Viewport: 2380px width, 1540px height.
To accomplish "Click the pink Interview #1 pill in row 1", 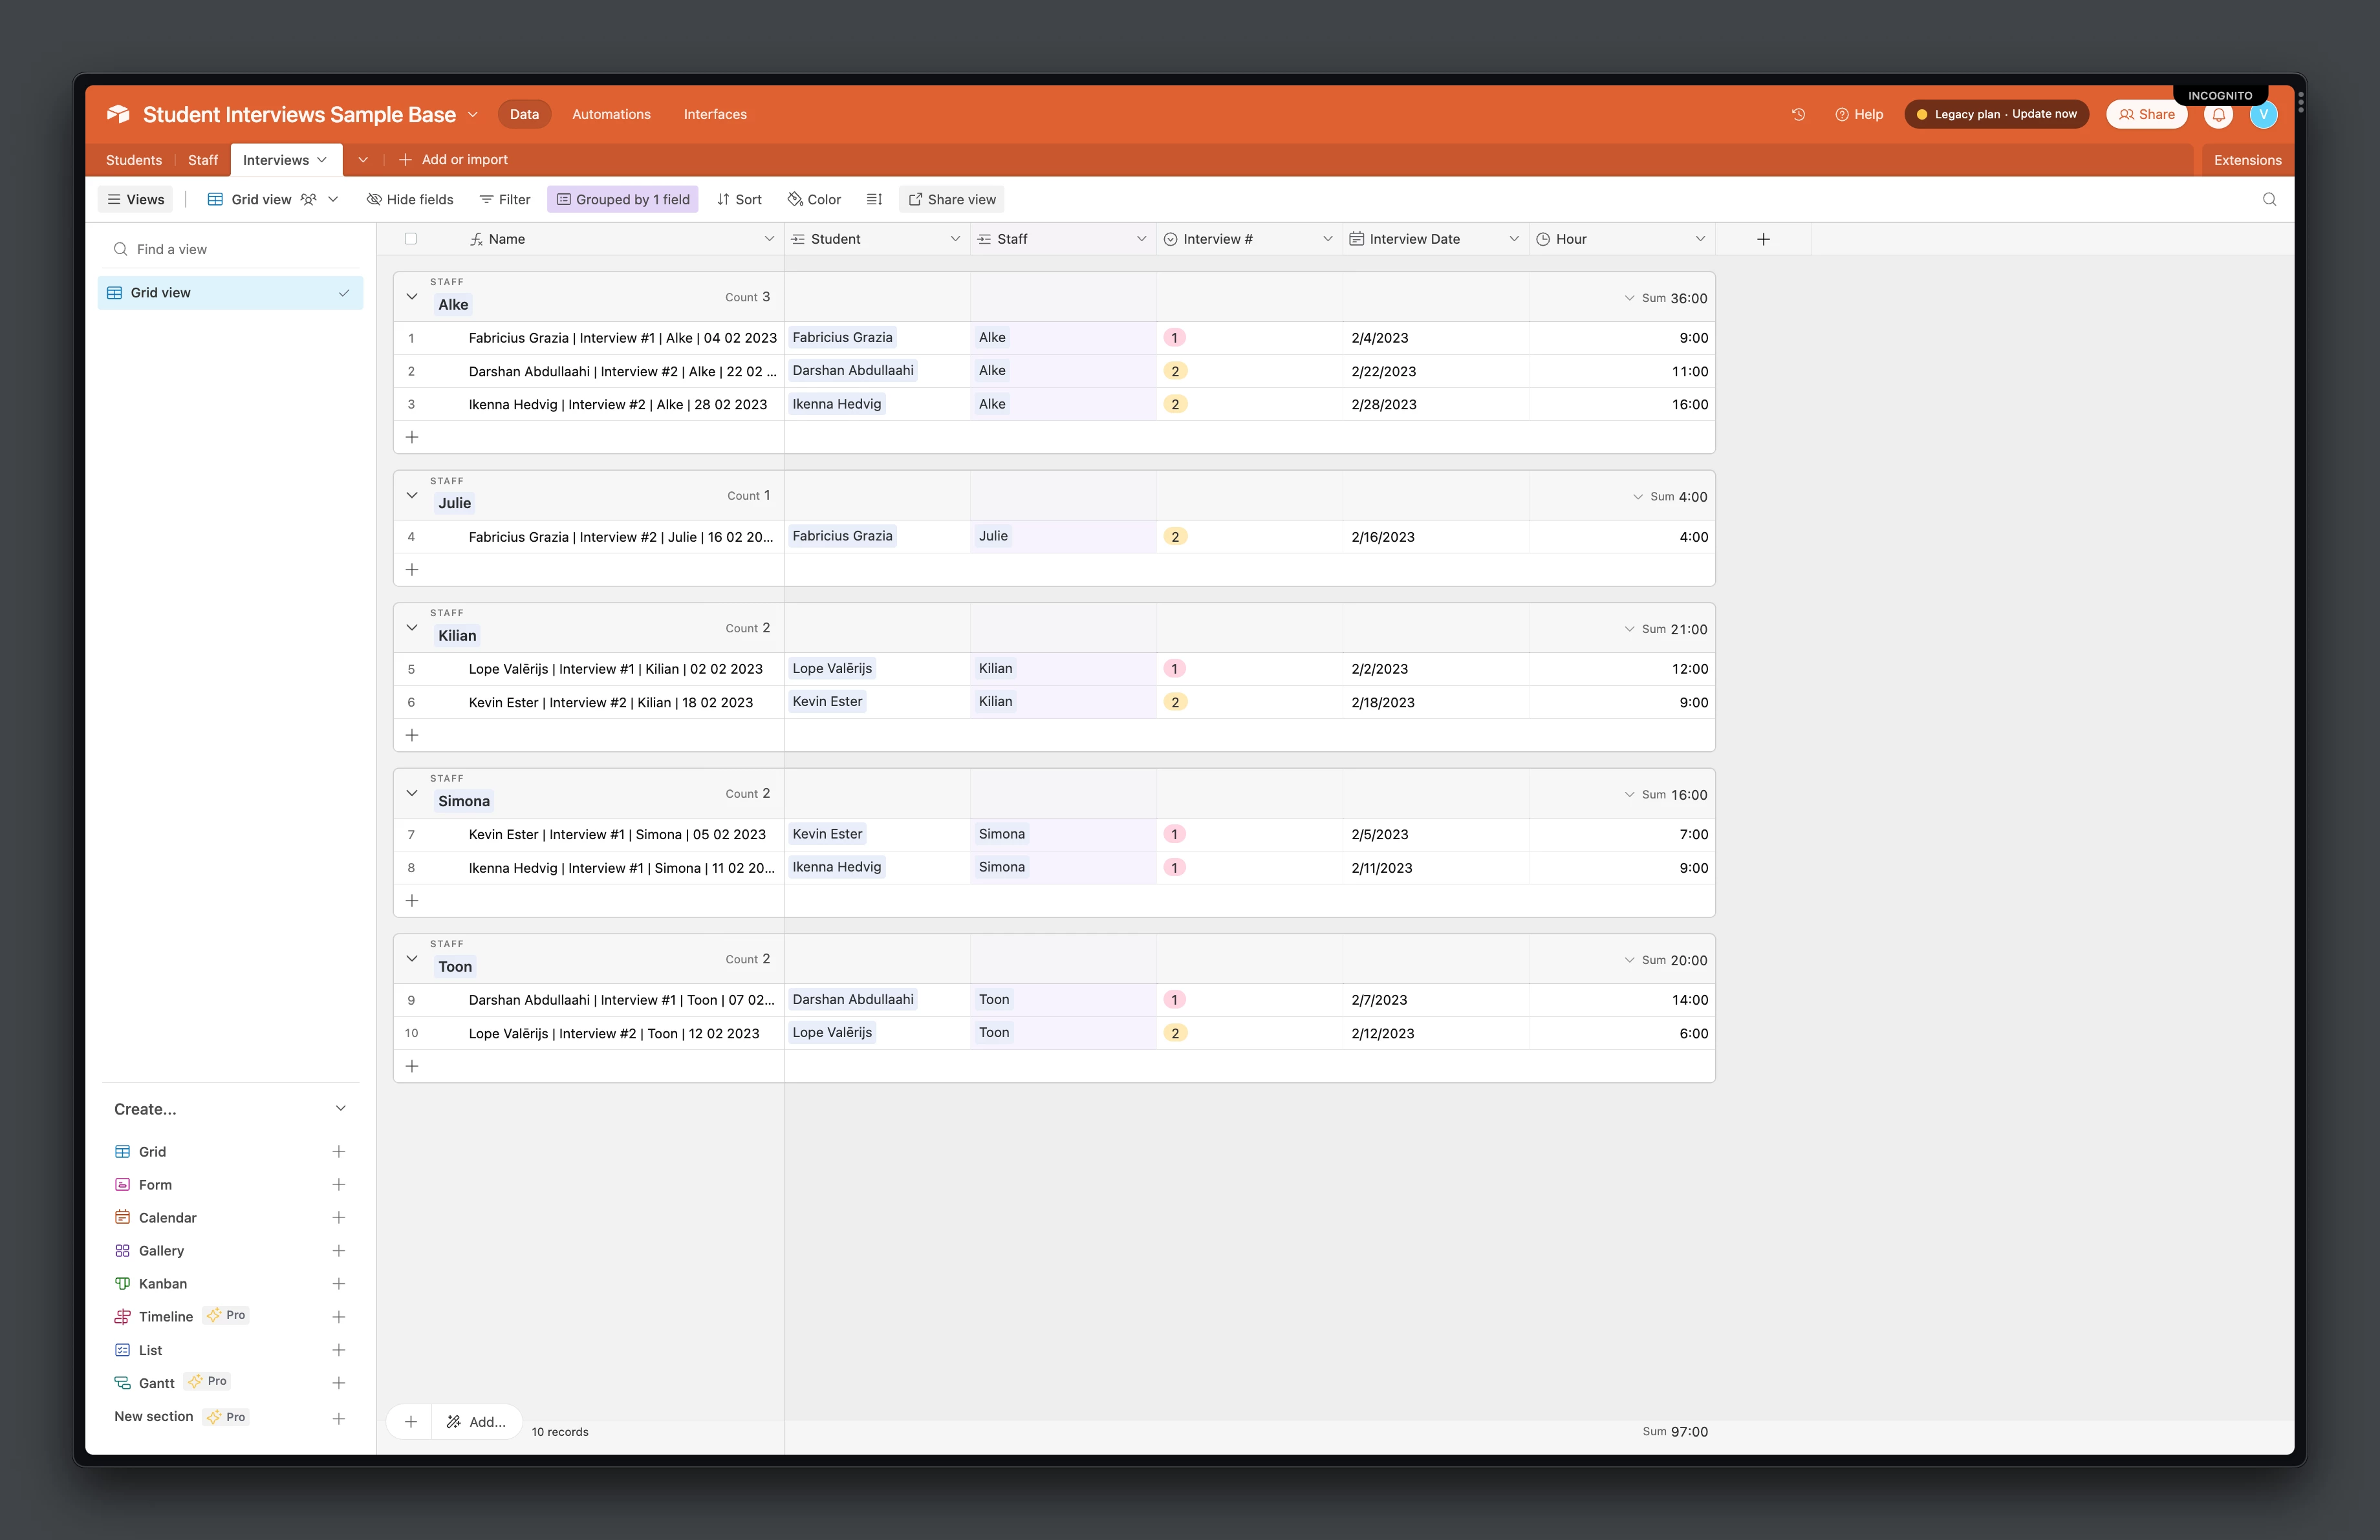I will click(1174, 337).
